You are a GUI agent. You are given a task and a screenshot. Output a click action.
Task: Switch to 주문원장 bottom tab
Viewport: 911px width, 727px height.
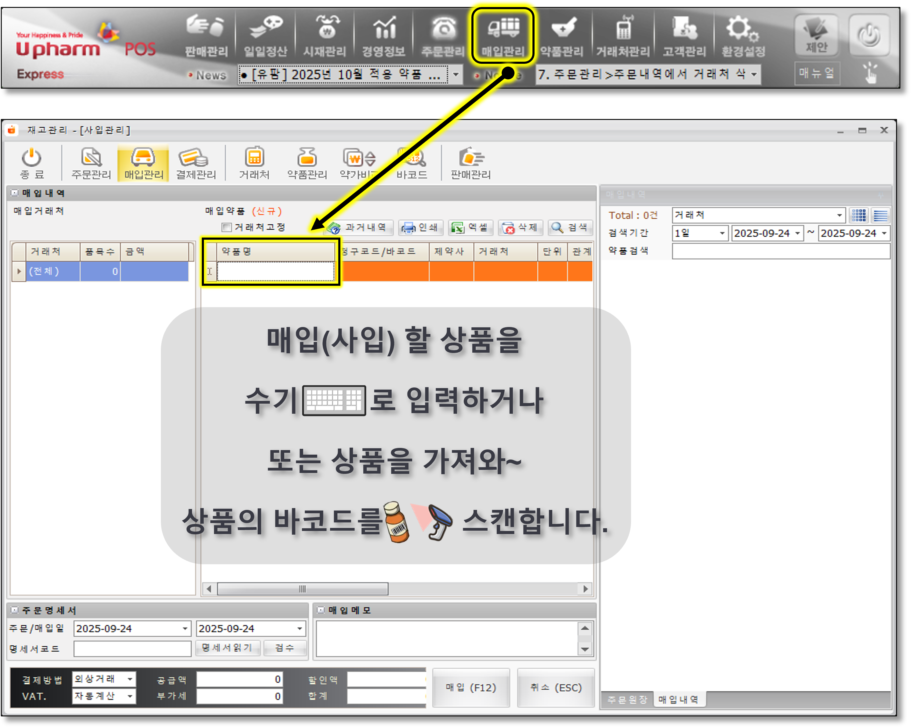pos(627,700)
